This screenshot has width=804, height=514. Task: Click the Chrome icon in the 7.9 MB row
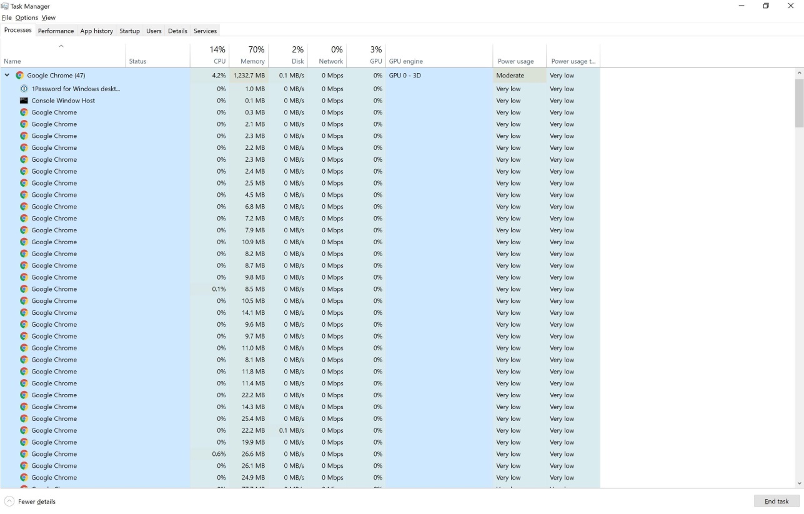[24, 230]
